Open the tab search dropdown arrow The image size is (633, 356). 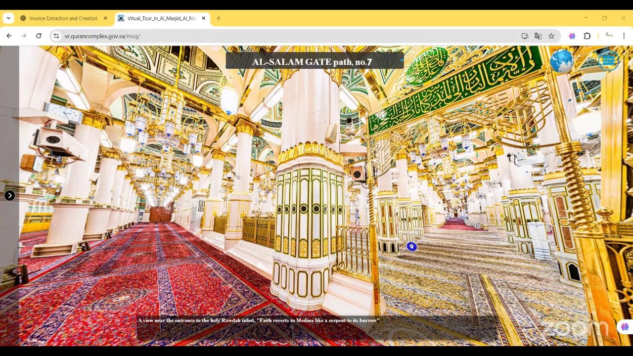(8, 18)
